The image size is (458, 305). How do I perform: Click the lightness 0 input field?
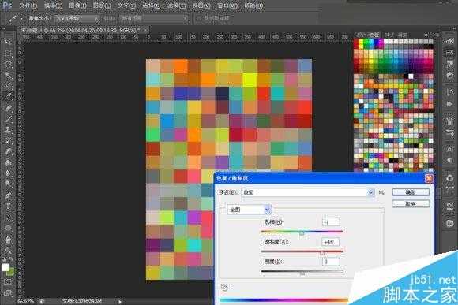point(331,262)
